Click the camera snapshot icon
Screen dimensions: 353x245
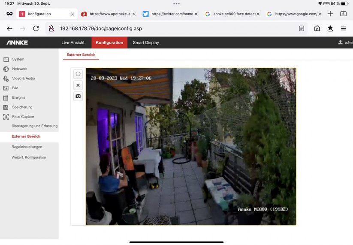[x=78, y=96]
